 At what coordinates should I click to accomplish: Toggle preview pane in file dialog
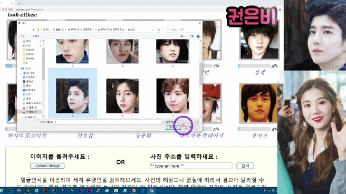pos(191,36)
